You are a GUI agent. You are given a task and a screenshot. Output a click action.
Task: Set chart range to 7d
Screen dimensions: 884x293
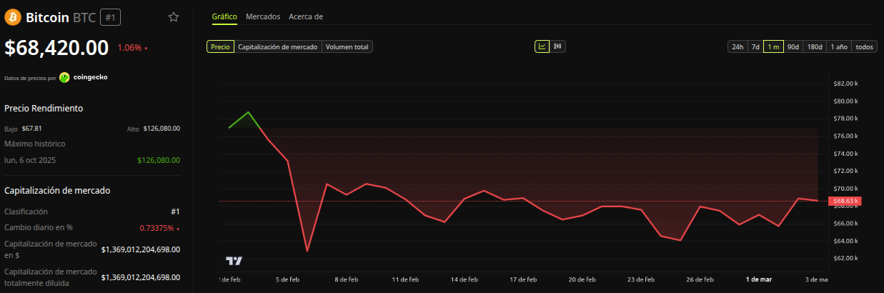[755, 46]
